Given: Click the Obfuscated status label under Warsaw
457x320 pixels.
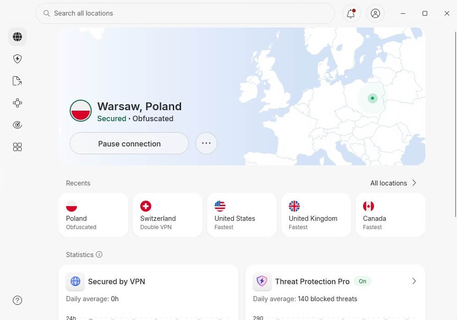Looking at the screenshot, I should coord(153,119).
